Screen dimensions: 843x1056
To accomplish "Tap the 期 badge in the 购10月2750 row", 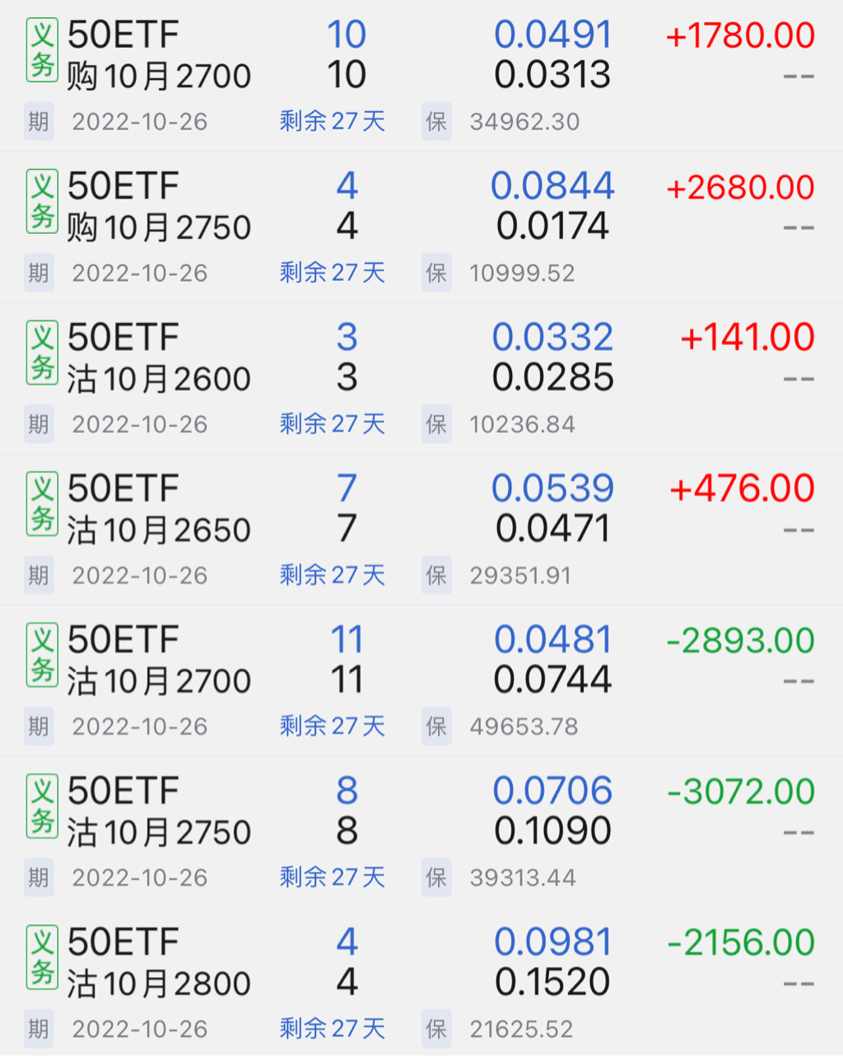I will click(39, 273).
